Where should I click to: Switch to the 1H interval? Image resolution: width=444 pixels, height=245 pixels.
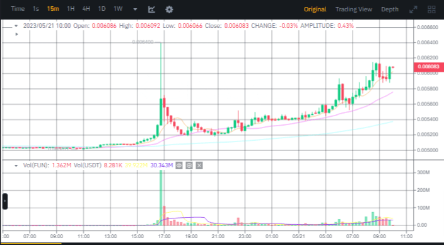(71, 9)
